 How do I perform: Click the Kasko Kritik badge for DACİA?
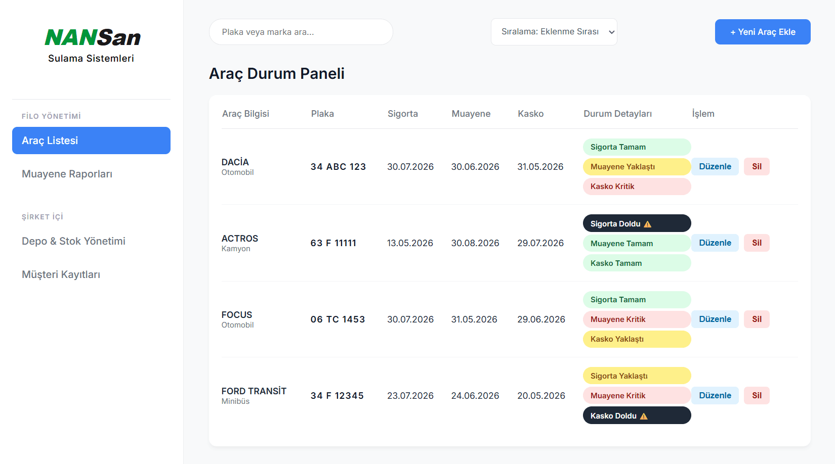point(637,187)
